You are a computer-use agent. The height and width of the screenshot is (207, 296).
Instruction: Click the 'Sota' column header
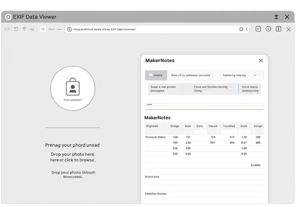(x=187, y=126)
